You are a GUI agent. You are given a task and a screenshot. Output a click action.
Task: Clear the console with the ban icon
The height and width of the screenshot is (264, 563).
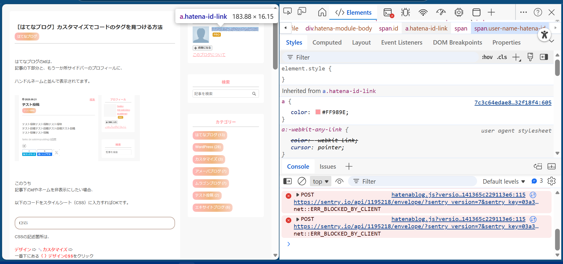point(302,181)
